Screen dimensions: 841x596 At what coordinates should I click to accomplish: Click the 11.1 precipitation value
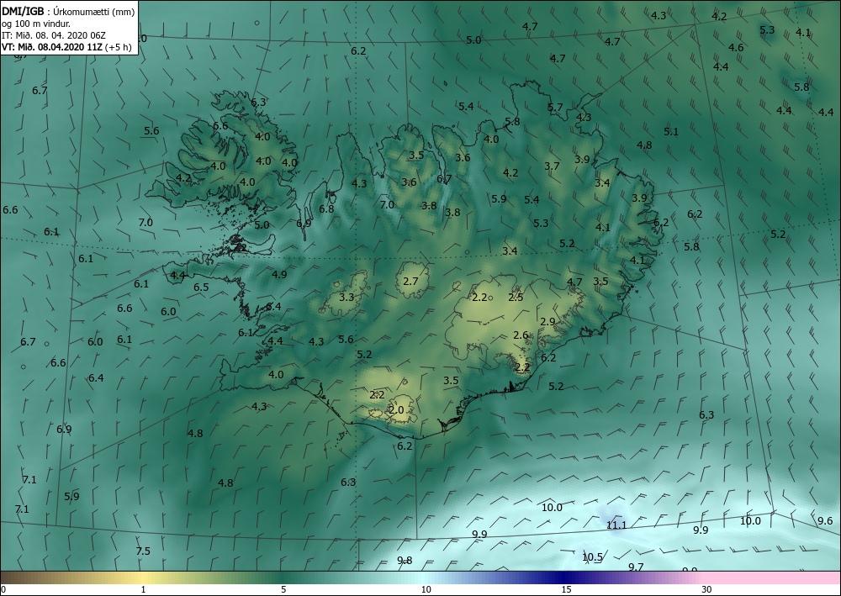click(616, 525)
